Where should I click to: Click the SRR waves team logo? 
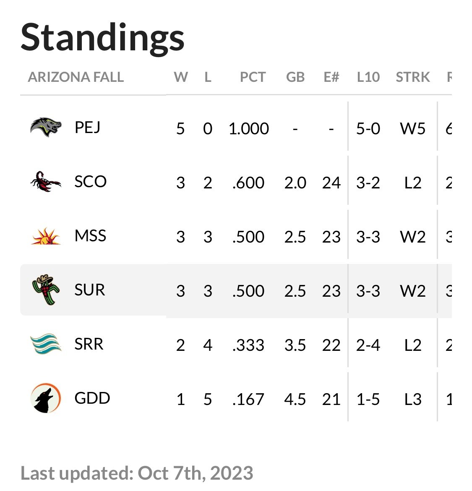coord(46,344)
